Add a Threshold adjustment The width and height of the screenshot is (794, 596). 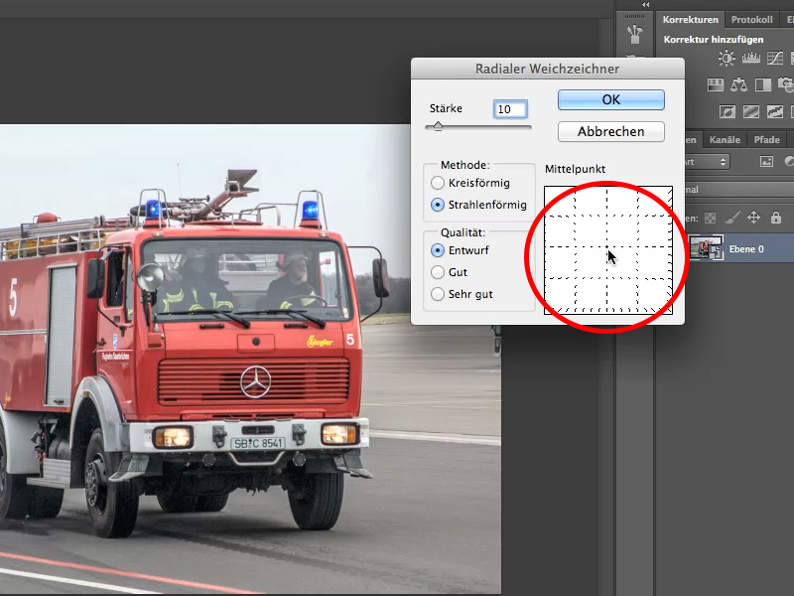click(x=775, y=111)
